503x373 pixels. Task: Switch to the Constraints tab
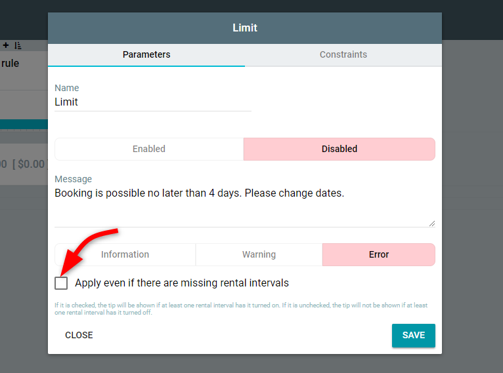coord(343,55)
